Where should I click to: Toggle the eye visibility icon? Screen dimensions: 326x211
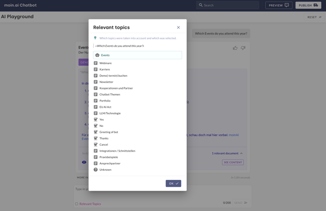[84, 162]
